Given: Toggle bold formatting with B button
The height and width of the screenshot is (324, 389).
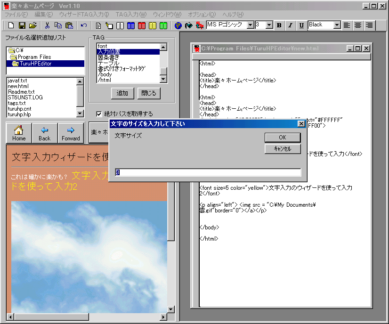Looking at the screenshot, I should (279, 25).
